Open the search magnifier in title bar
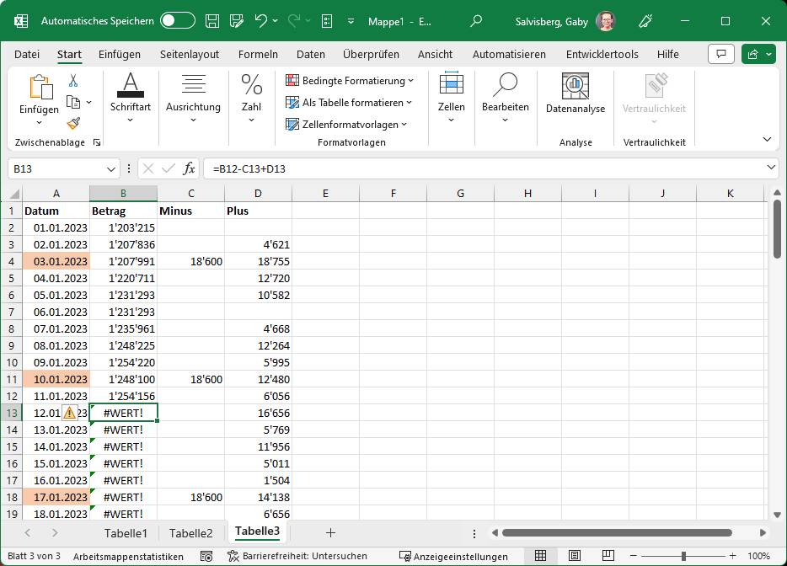The image size is (787, 566). point(476,21)
